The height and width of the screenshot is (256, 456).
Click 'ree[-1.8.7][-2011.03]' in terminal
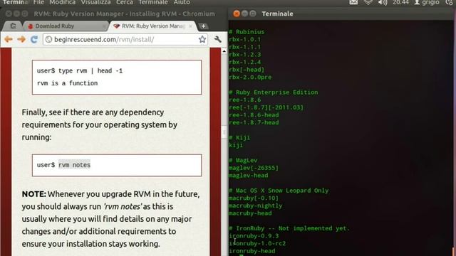point(266,107)
